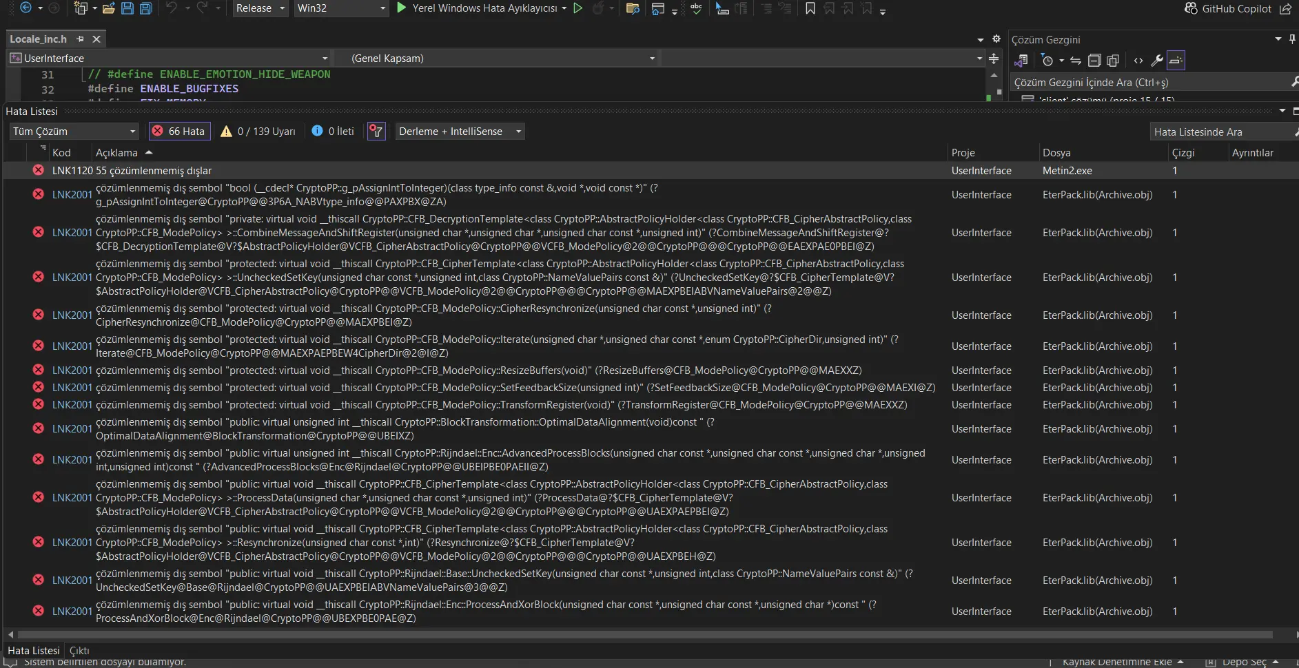
Task: Open GitHub Copilot
Action: pos(1228,8)
